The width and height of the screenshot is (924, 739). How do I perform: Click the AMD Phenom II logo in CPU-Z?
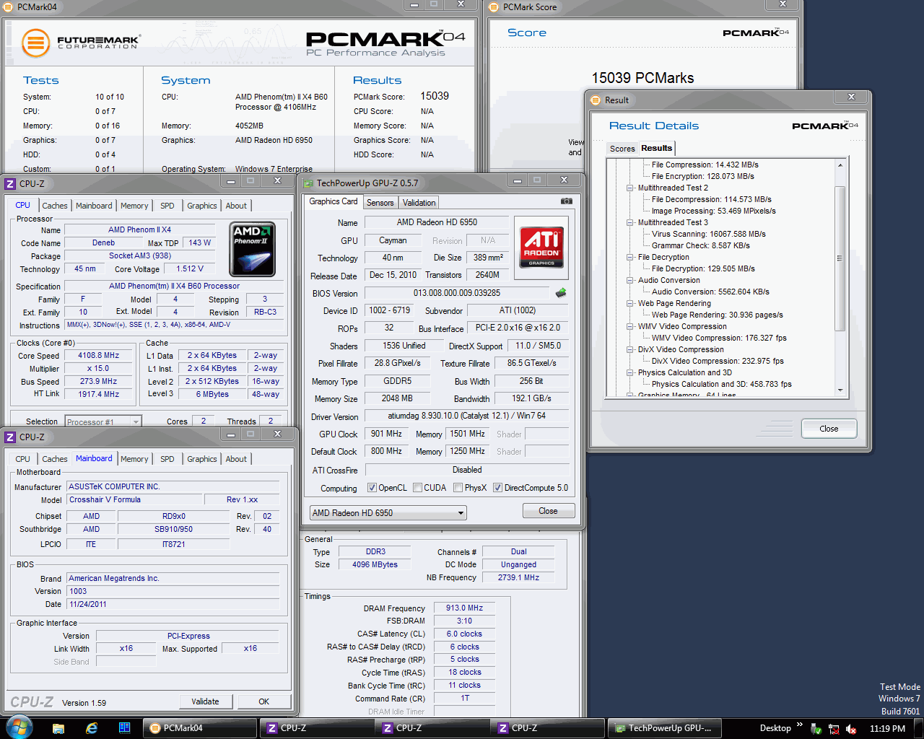[252, 249]
